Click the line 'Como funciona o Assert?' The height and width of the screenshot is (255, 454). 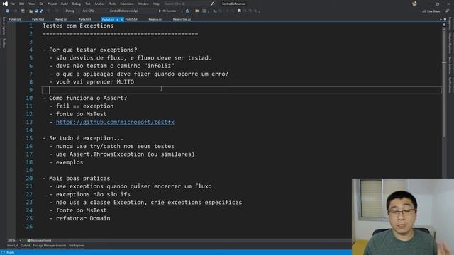pos(88,98)
